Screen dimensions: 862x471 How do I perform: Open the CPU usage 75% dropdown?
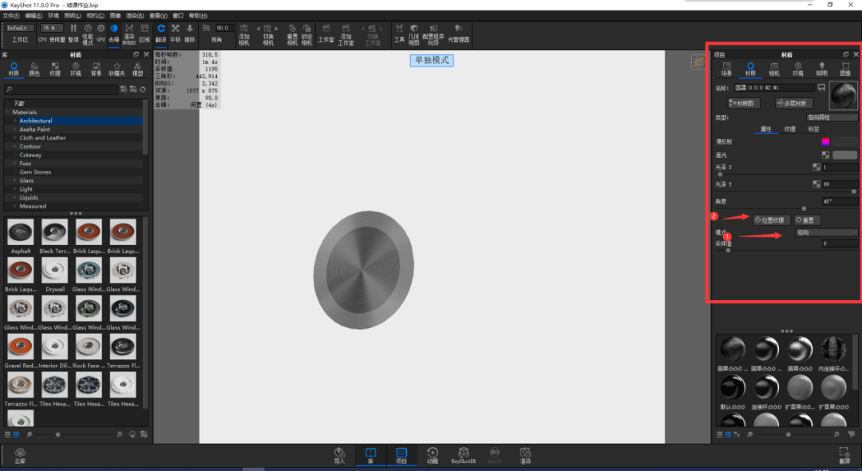point(51,28)
